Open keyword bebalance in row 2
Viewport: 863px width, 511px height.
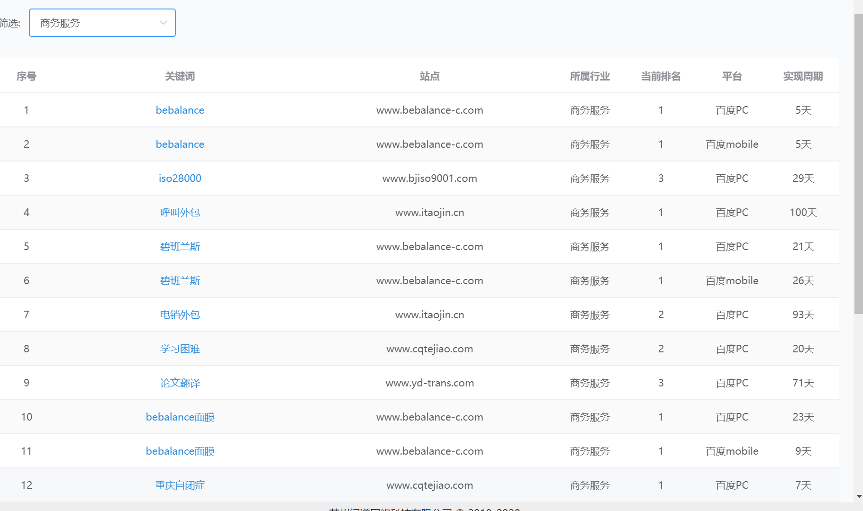180,144
